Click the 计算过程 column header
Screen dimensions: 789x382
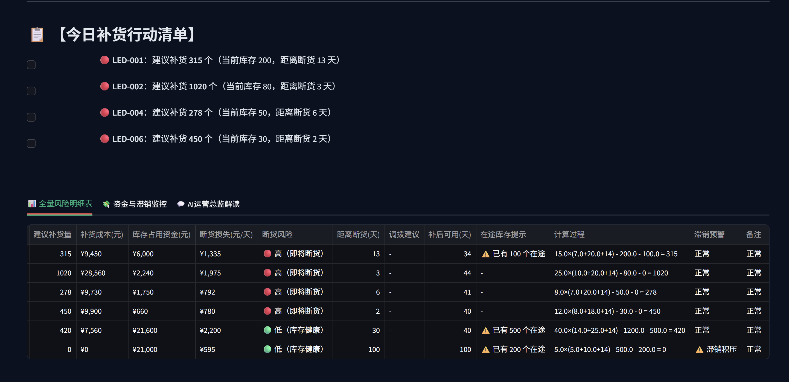pyautogui.click(x=620, y=234)
